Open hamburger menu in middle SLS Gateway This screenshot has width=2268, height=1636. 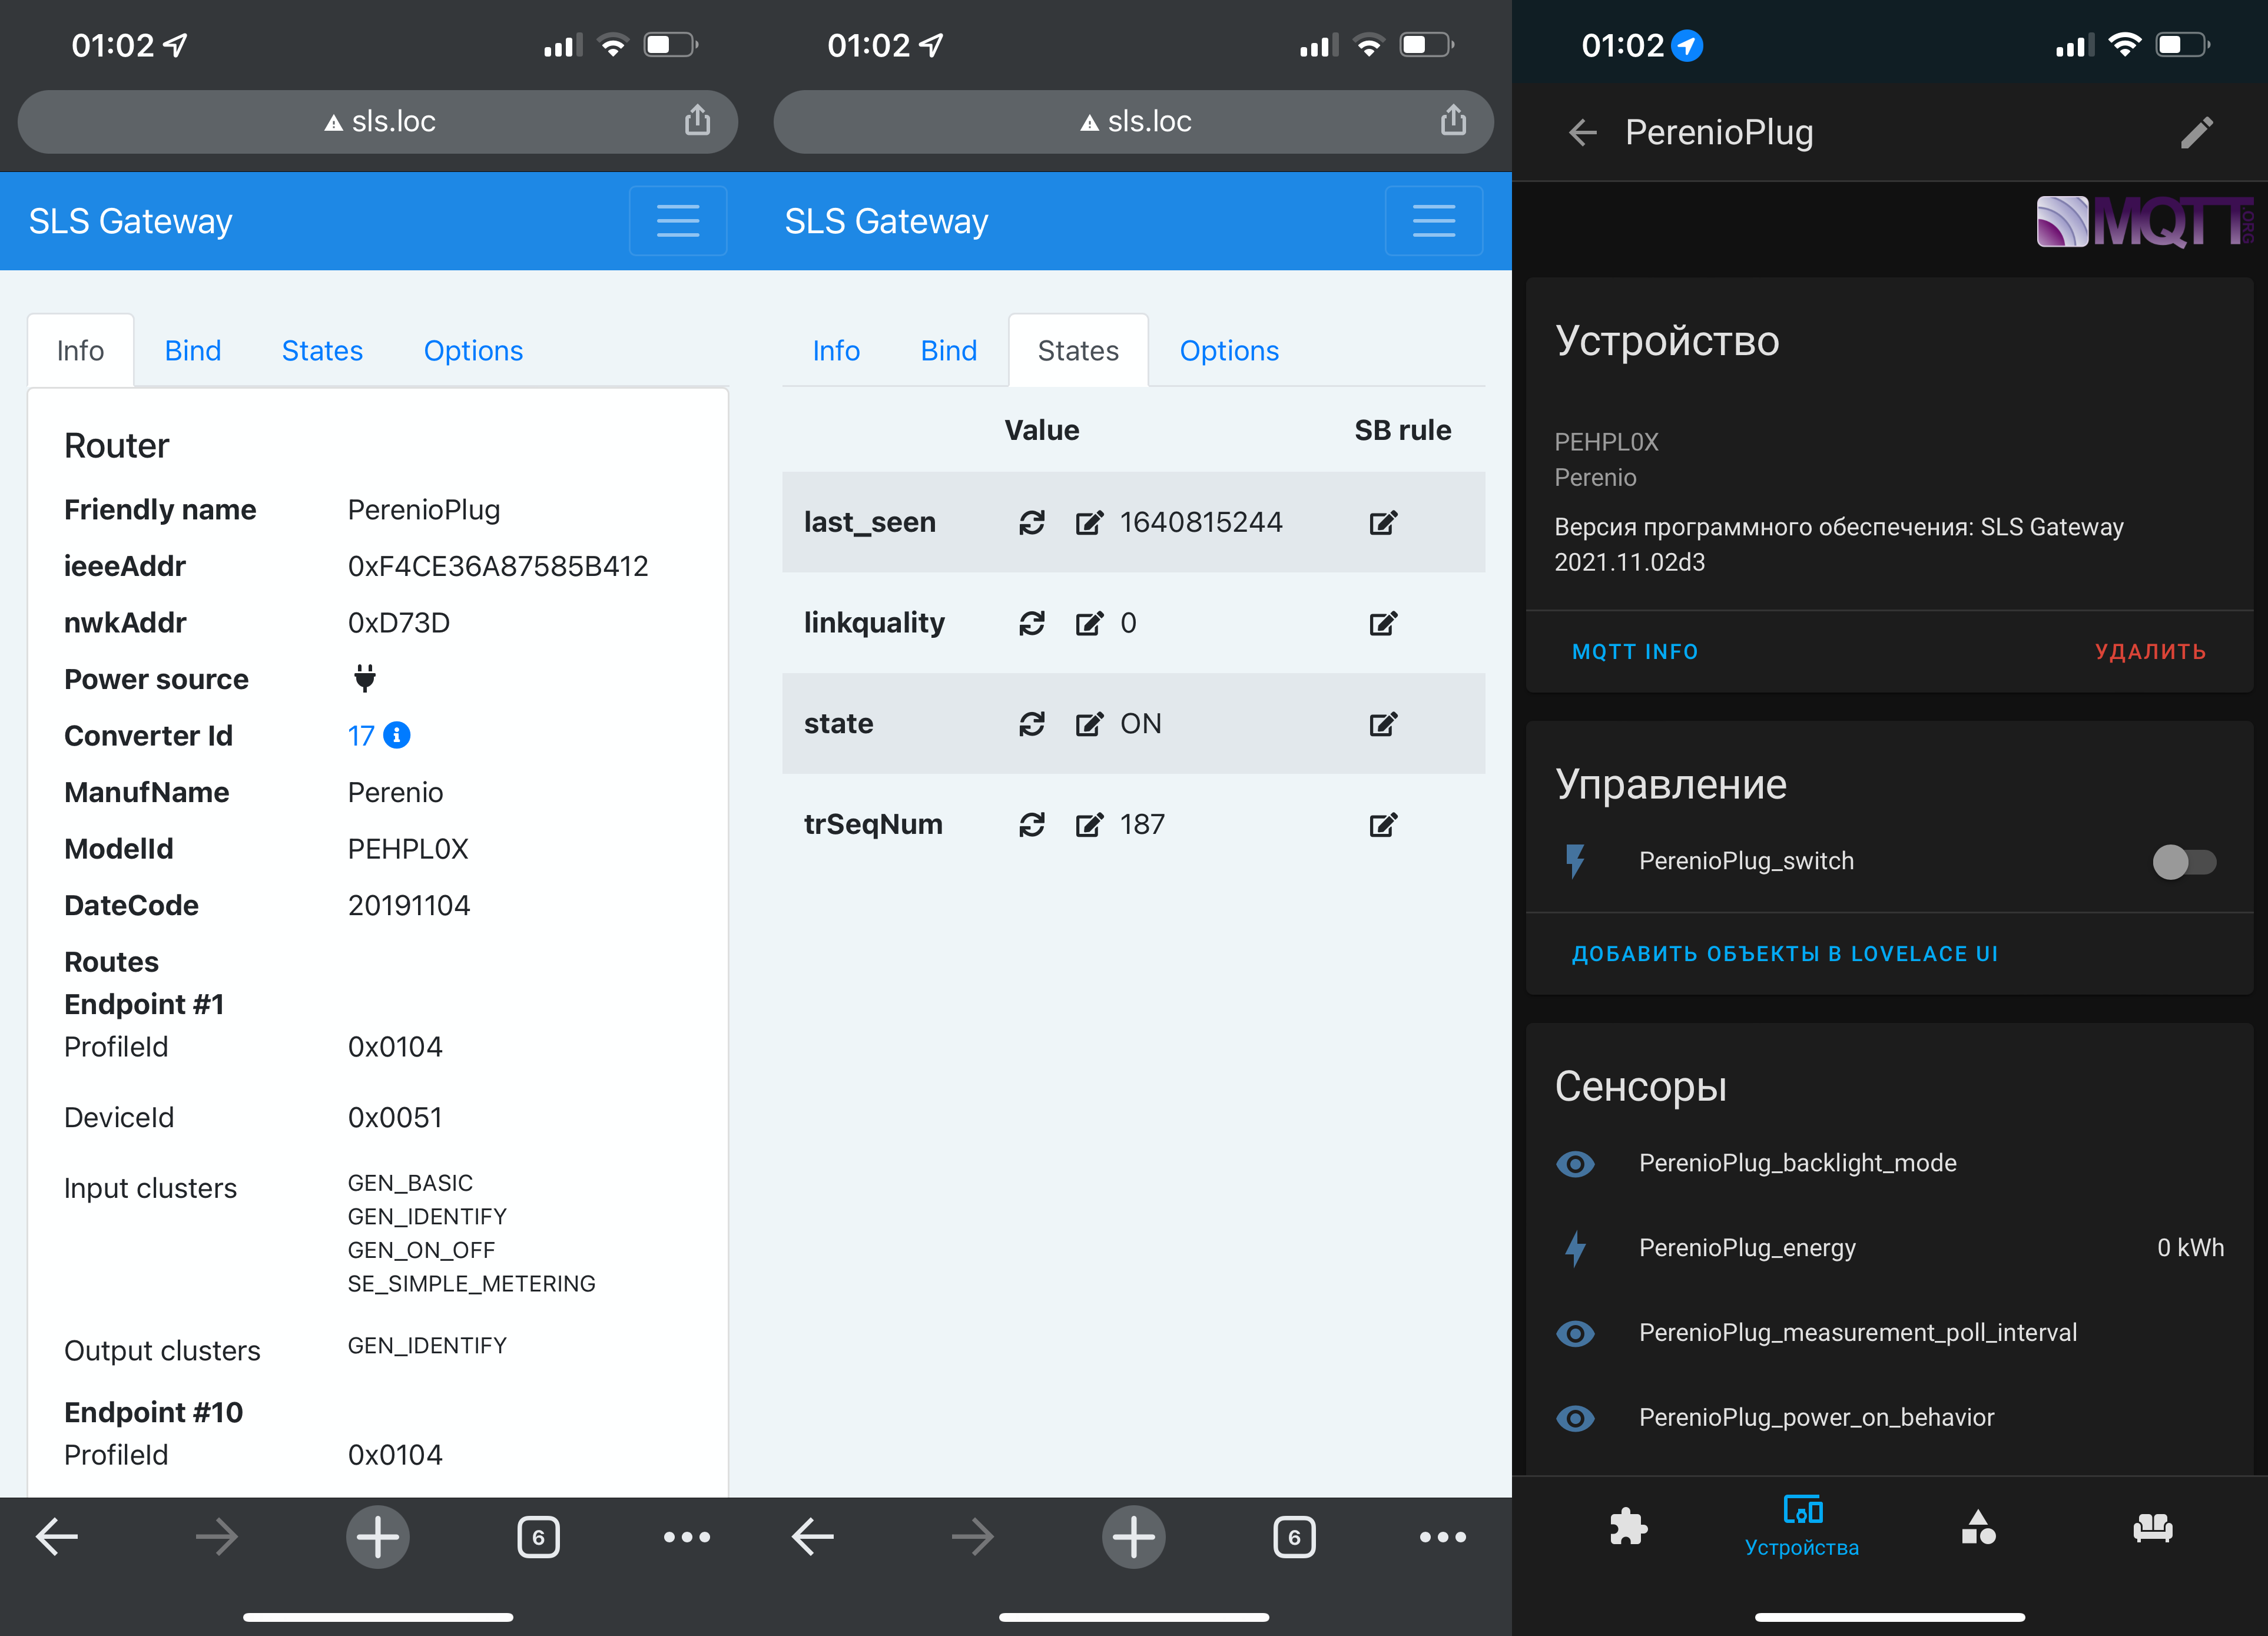click(1434, 220)
